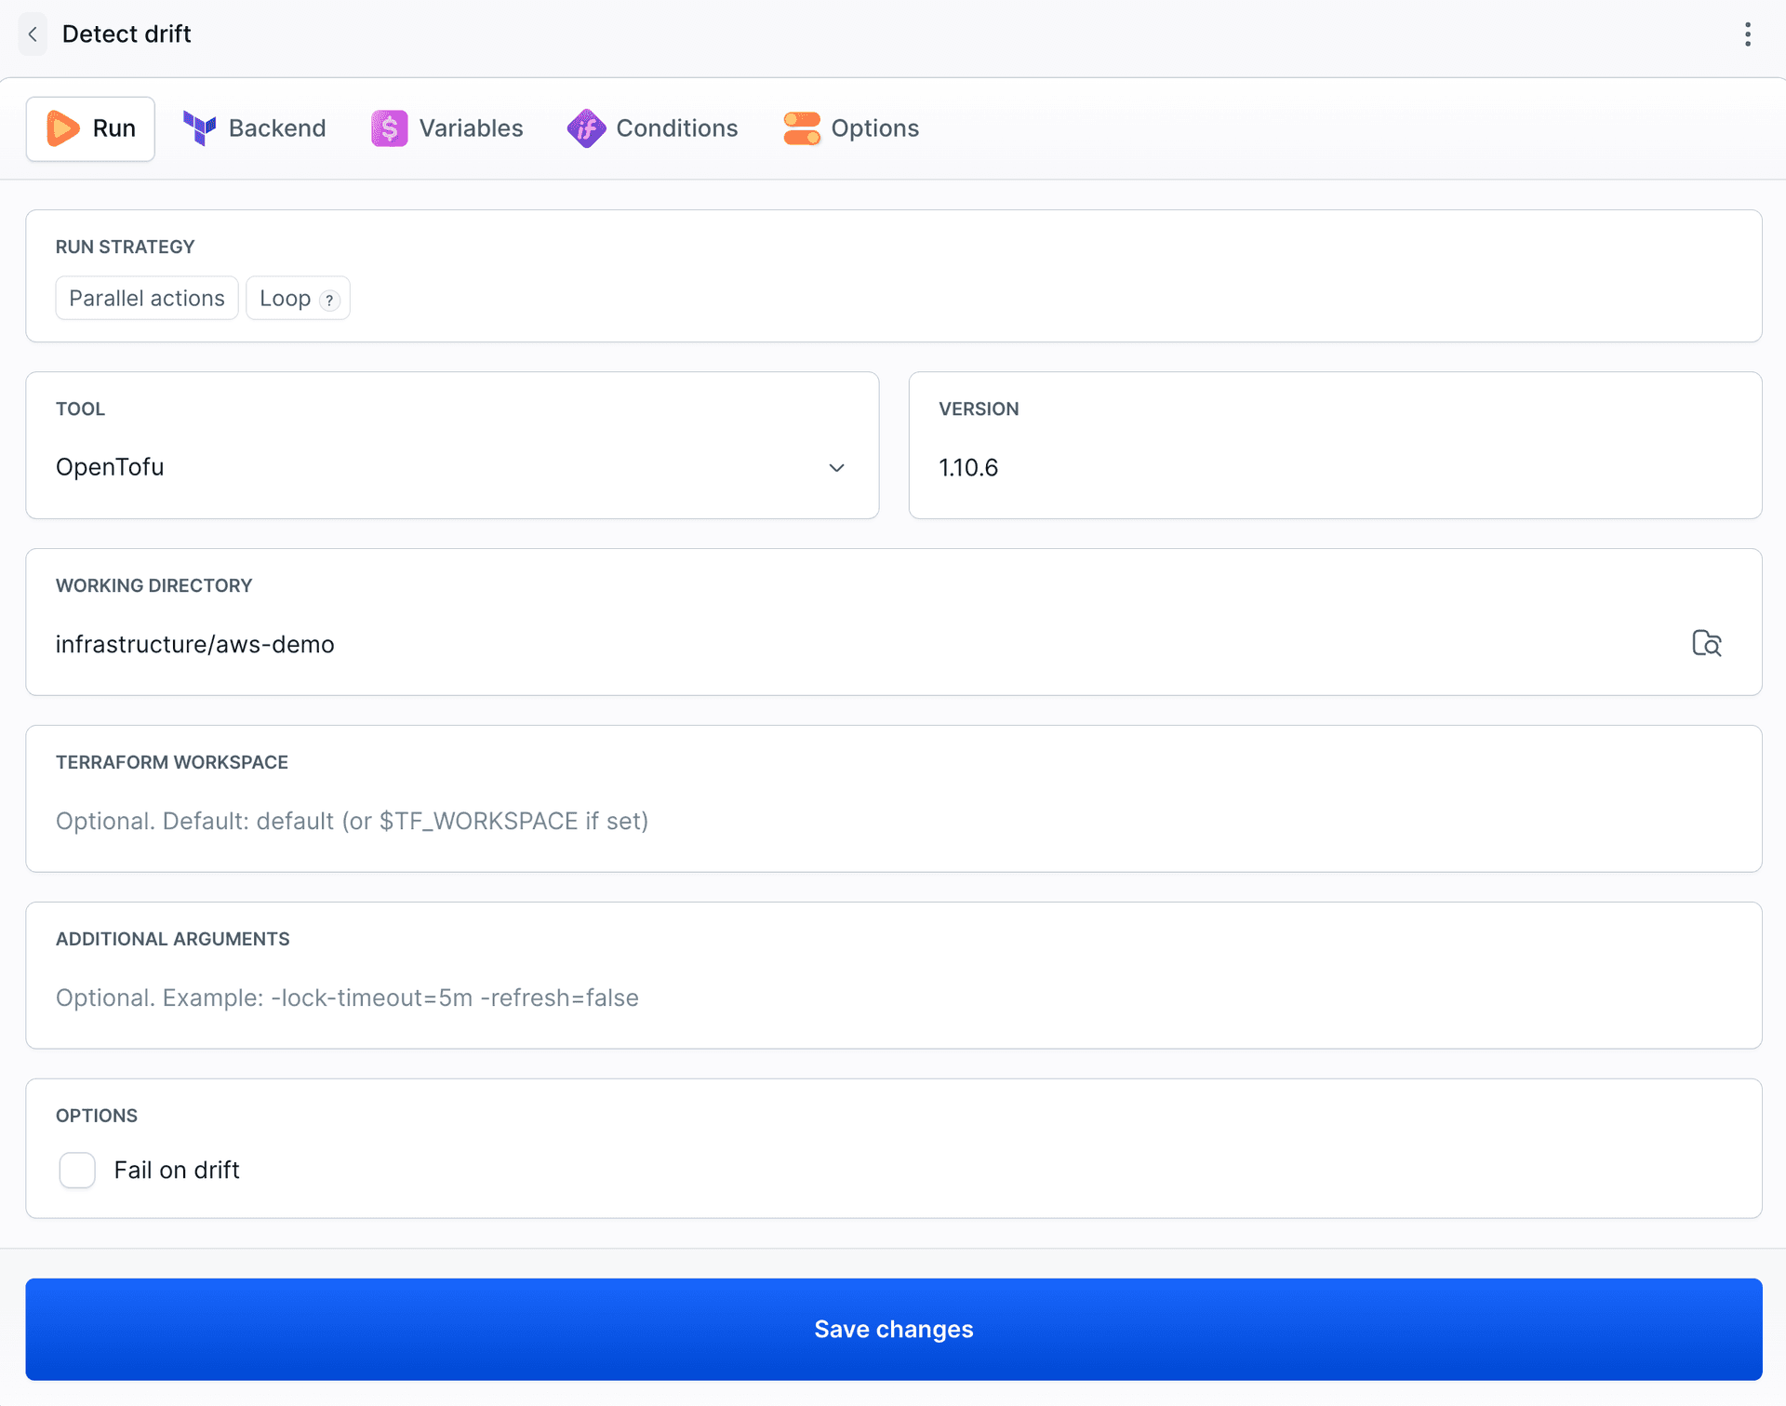
Task: Click the Working Directory input field
Action: (865, 644)
